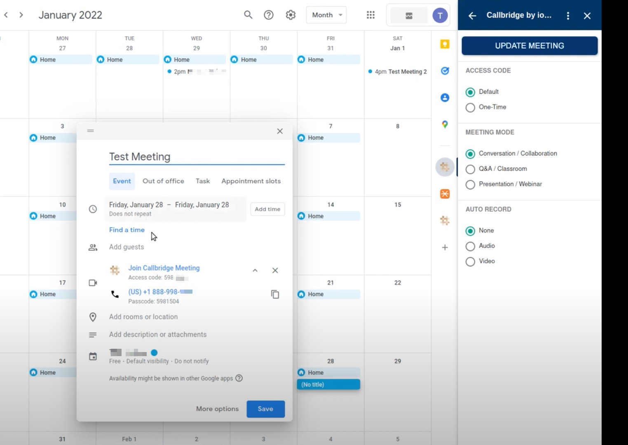The width and height of the screenshot is (628, 445).
Task: Select One-Time access code option
Action: (x=470, y=108)
